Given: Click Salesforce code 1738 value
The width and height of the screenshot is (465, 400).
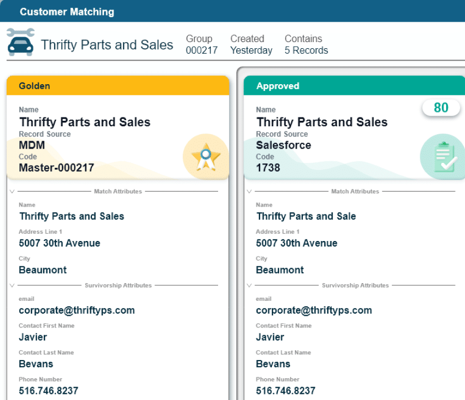Looking at the screenshot, I should point(268,167).
